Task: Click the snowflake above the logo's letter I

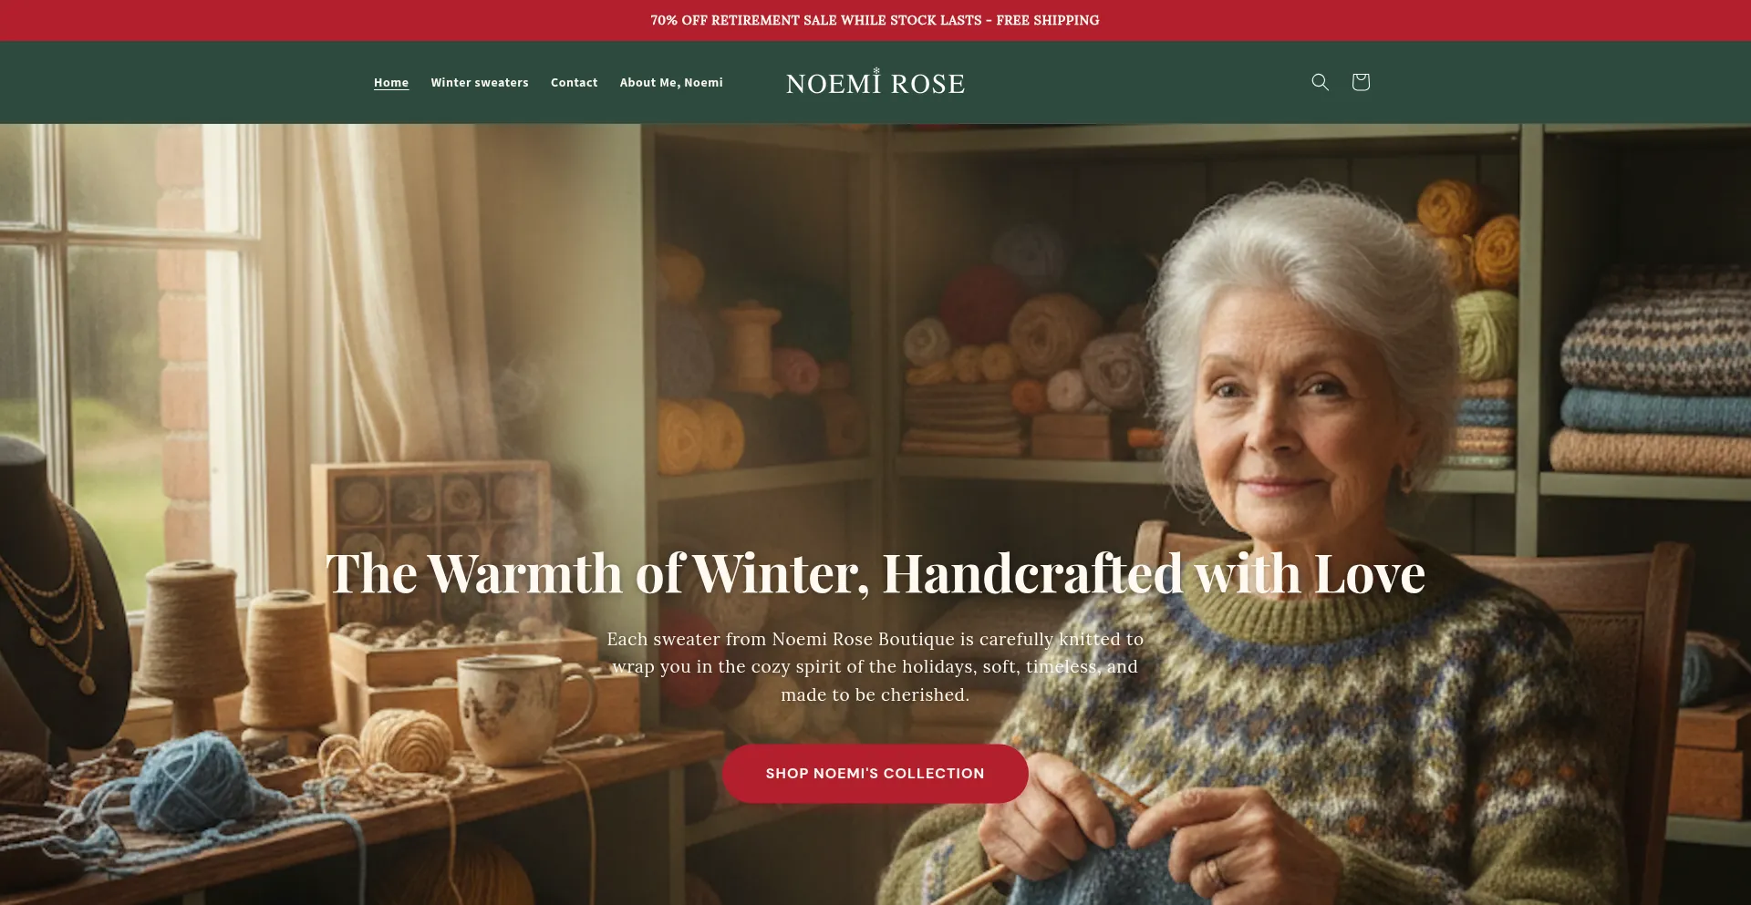Action: (876, 70)
